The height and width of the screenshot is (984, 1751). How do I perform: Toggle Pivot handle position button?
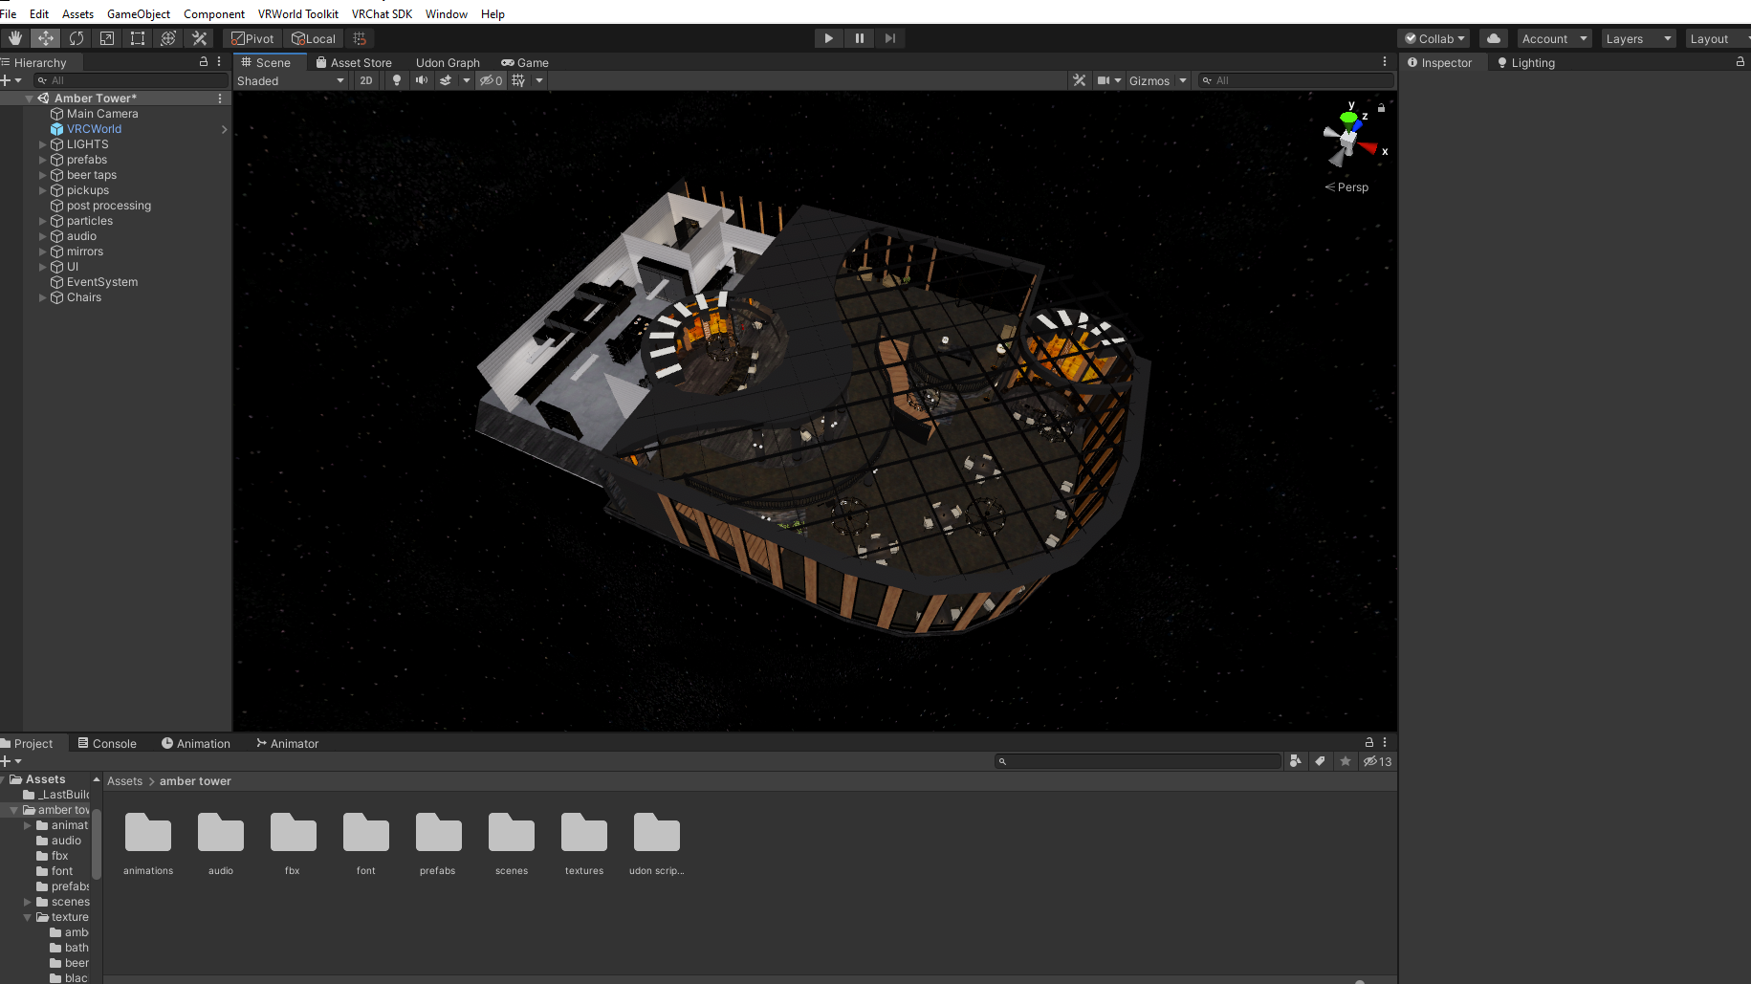253,38
